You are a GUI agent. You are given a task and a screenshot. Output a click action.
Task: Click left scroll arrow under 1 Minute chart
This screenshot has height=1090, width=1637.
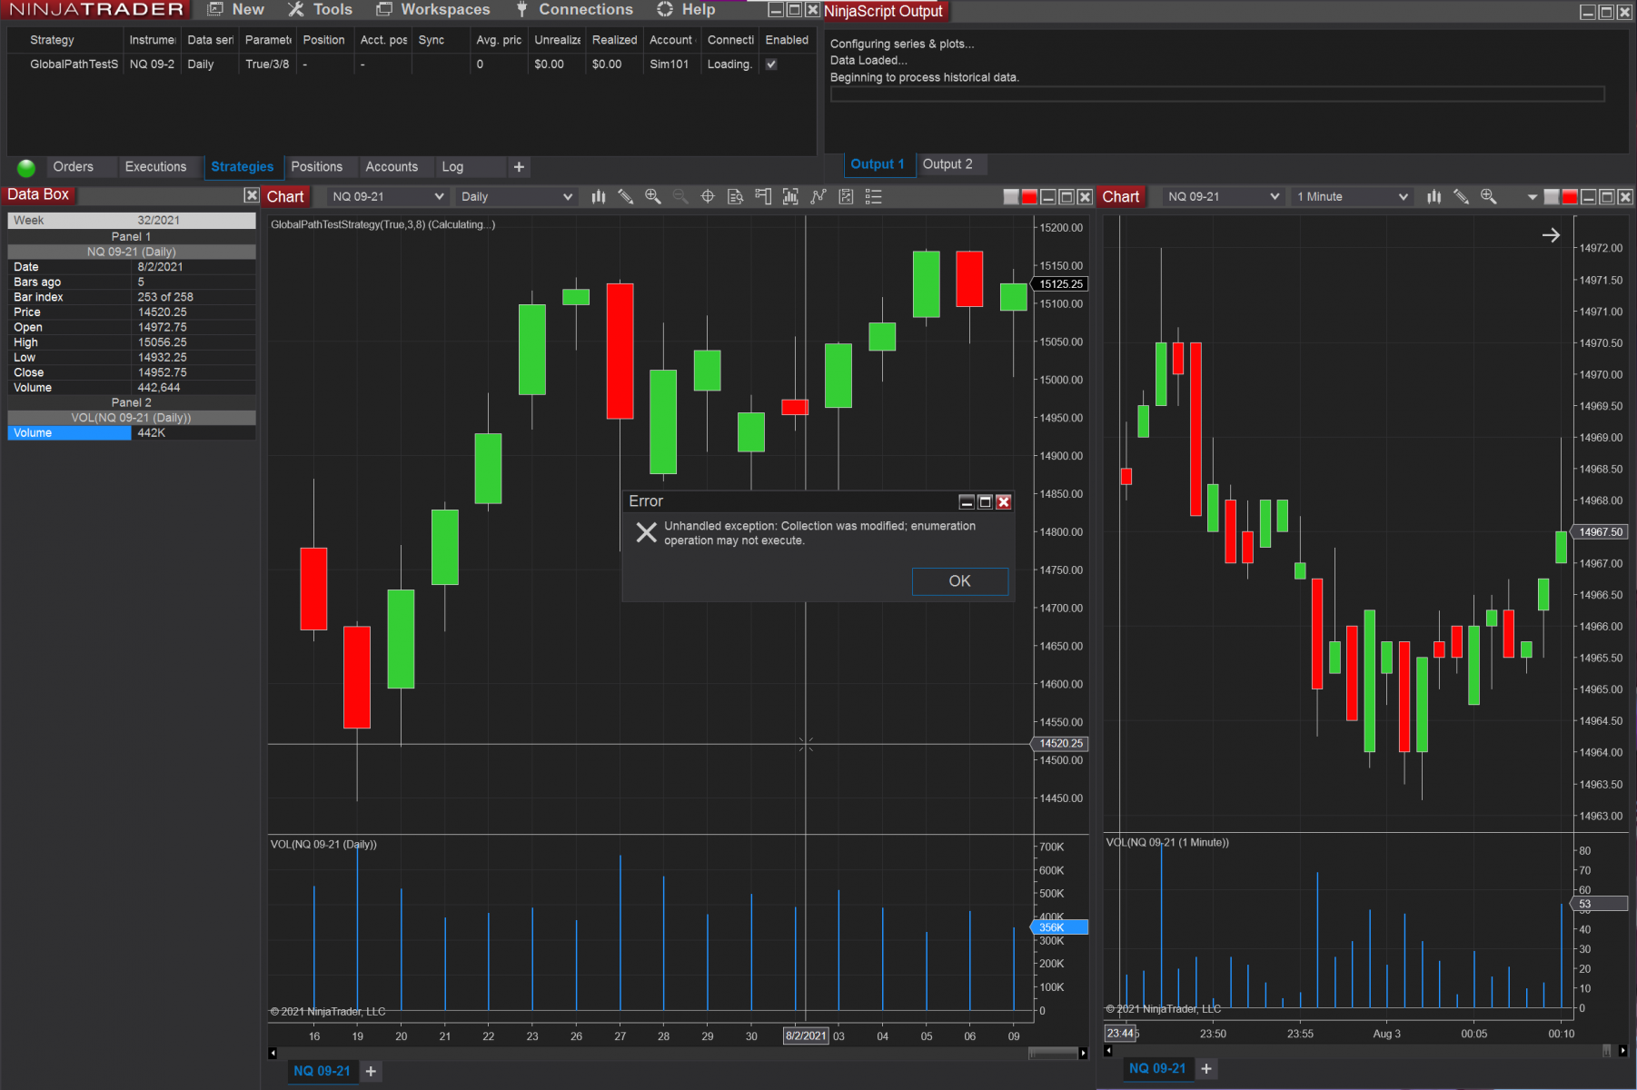(1108, 1051)
